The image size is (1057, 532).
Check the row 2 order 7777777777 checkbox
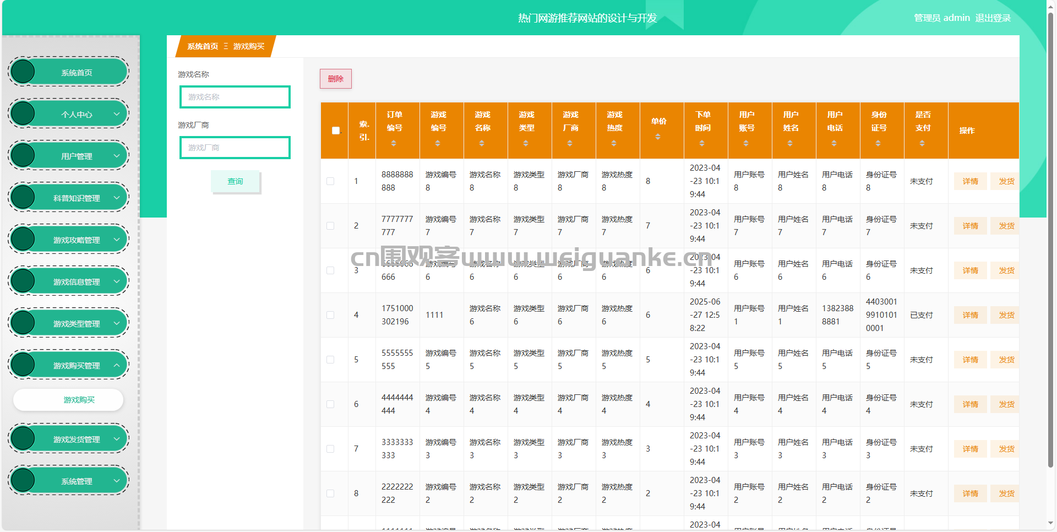click(330, 226)
